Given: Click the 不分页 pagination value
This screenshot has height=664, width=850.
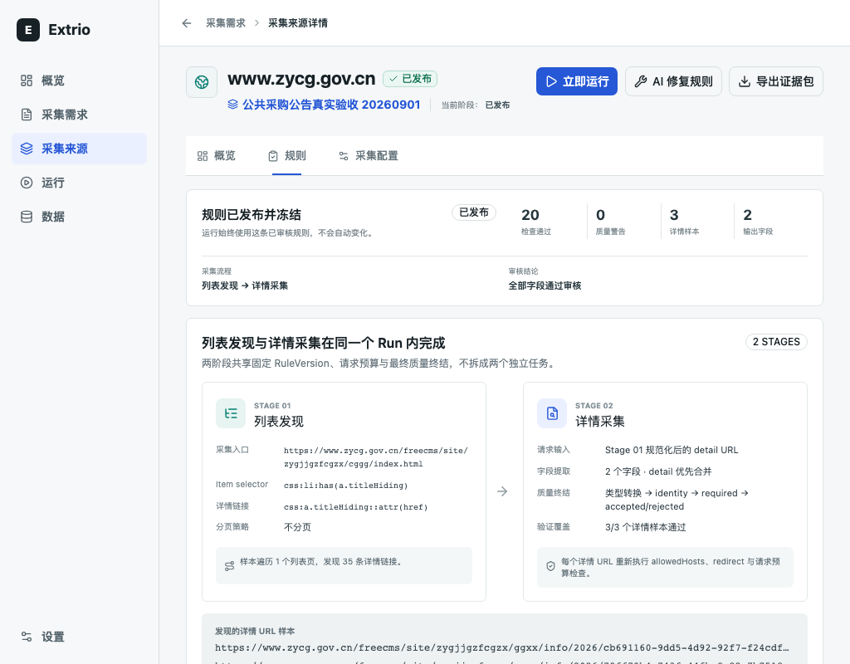Looking at the screenshot, I should (x=298, y=527).
